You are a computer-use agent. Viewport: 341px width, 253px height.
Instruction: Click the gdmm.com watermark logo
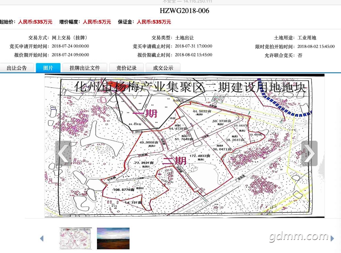[x=299, y=236]
